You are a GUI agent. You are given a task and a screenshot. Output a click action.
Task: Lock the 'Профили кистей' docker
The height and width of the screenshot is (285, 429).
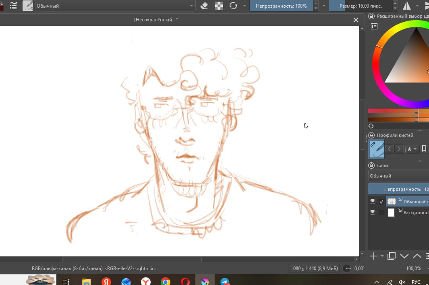[371, 135]
